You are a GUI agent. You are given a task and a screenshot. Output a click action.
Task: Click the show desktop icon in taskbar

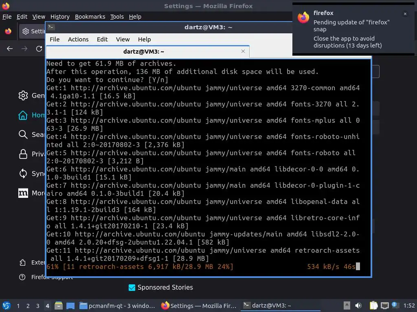point(70,306)
